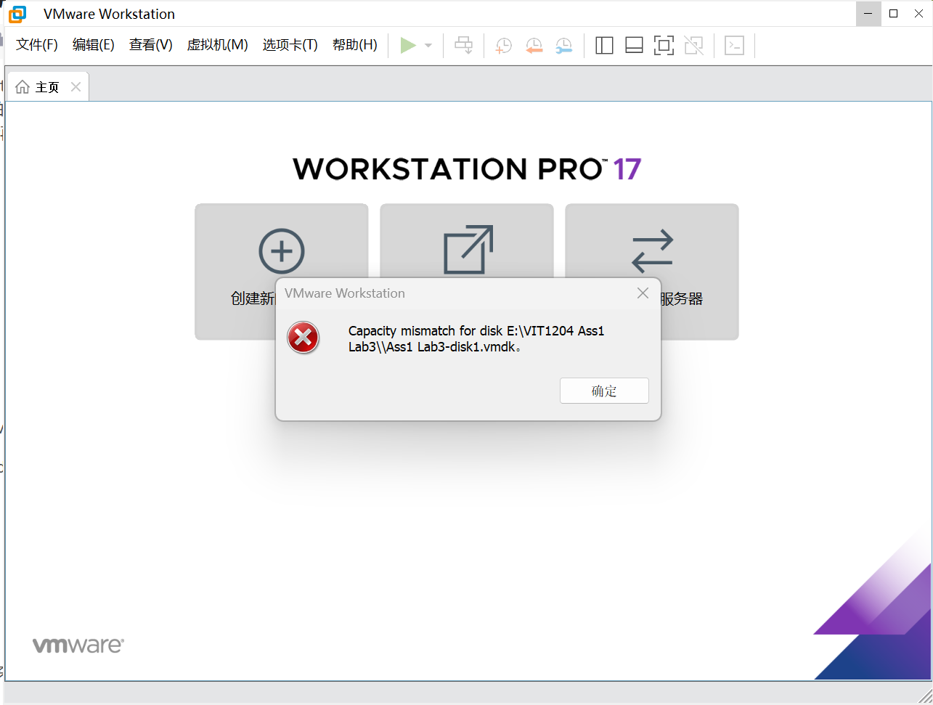Click the connect to remote server tile
This screenshot has width=933, height=705.
[652, 272]
